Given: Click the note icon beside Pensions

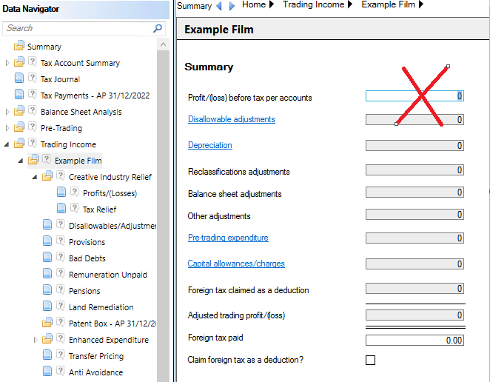Looking at the screenshot, I should click(x=60, y=289).
